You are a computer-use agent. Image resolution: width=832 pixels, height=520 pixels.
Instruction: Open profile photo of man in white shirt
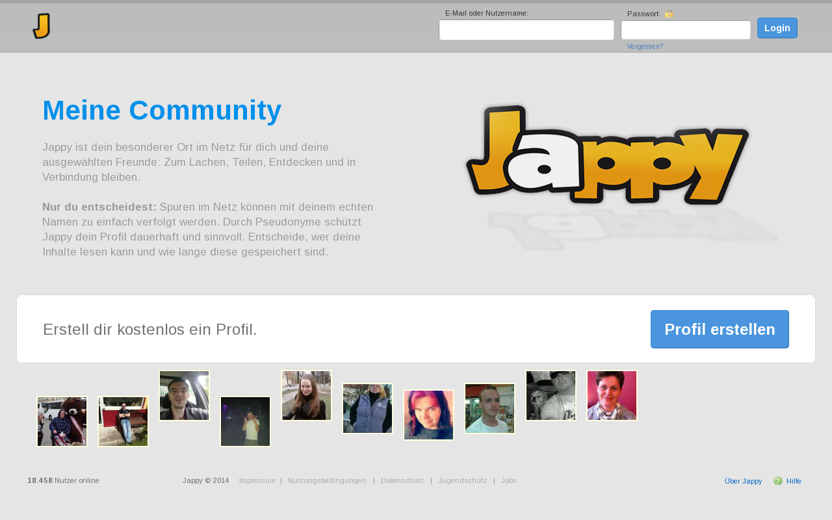point(489,408)
